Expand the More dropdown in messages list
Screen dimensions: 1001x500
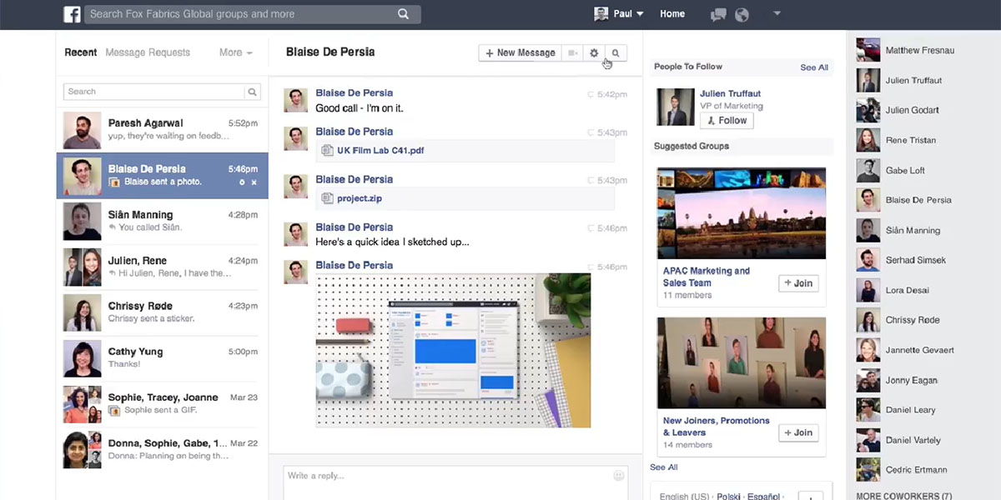(x=235, y=52)
